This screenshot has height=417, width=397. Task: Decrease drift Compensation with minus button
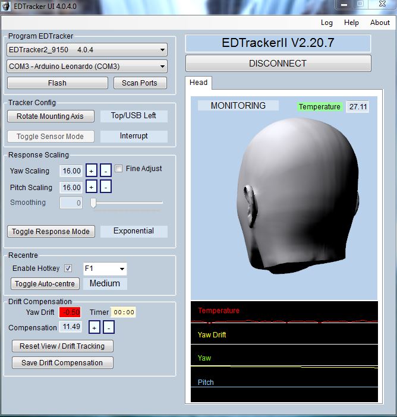[109, 327]
